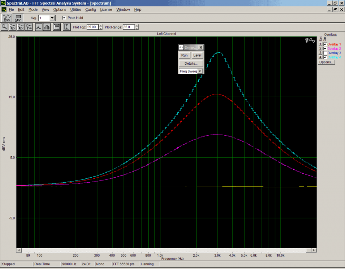The height and width of the screenshot is (269, 345).
Task: Click the zoom In 2X icon
Action: pyautogui.click(x=13, y=27)
